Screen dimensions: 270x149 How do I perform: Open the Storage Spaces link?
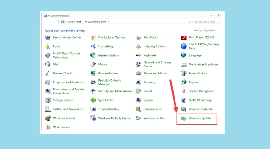(63, 100)
